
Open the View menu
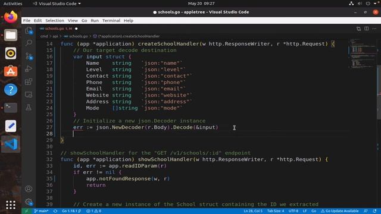(73, 21)
